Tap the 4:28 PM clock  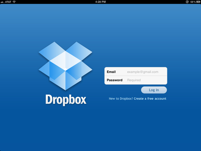(100, 2)
